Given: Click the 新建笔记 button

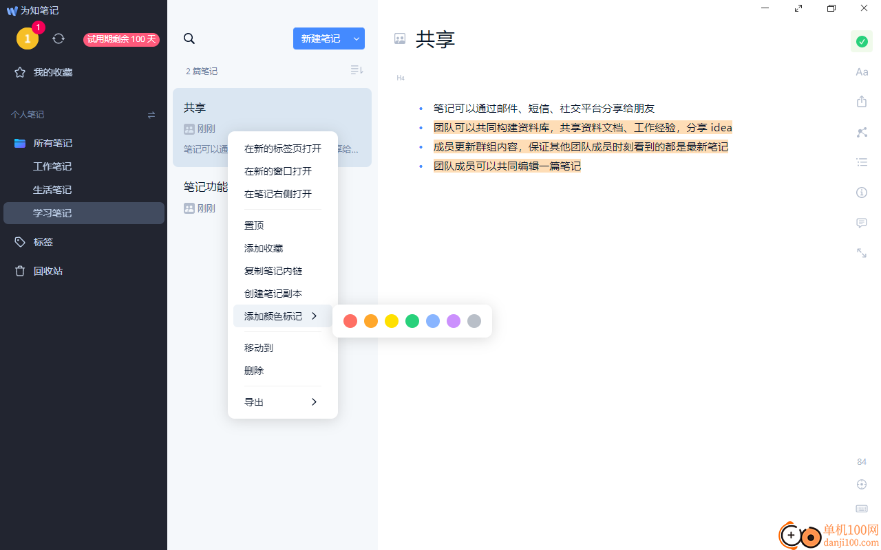Looking at the screenshot, I should pos(321,38).
